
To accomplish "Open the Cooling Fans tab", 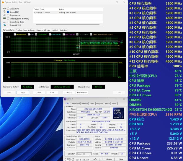I will click(21, 30).
